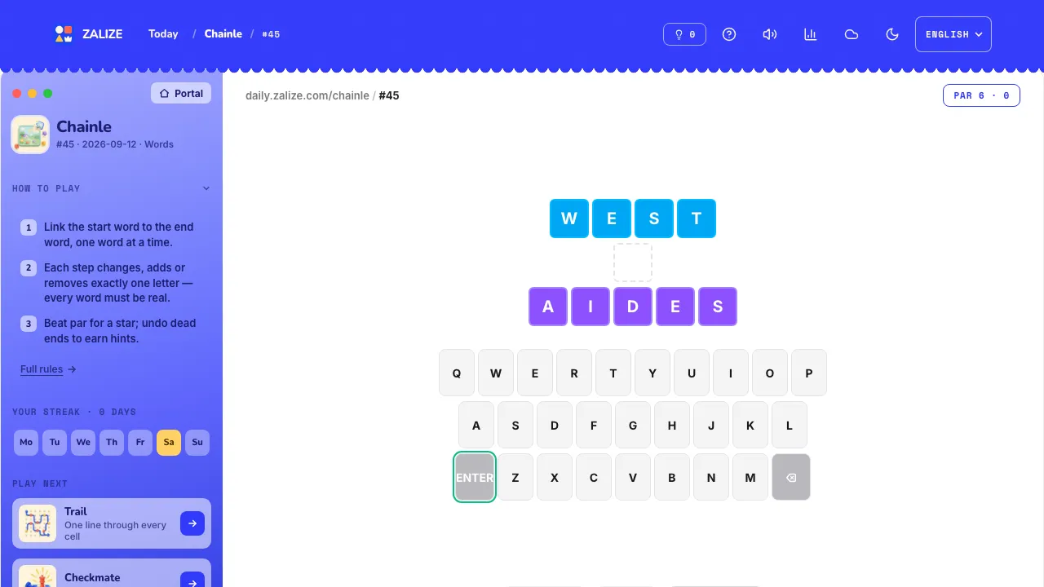Tap the G key on the keyboard
The image size is (1044, 587).
[633, 425]
